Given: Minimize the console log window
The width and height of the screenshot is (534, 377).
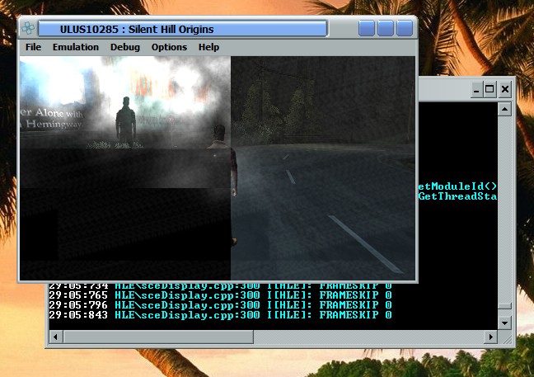Looking at the screenshot, I should [474, 89].
